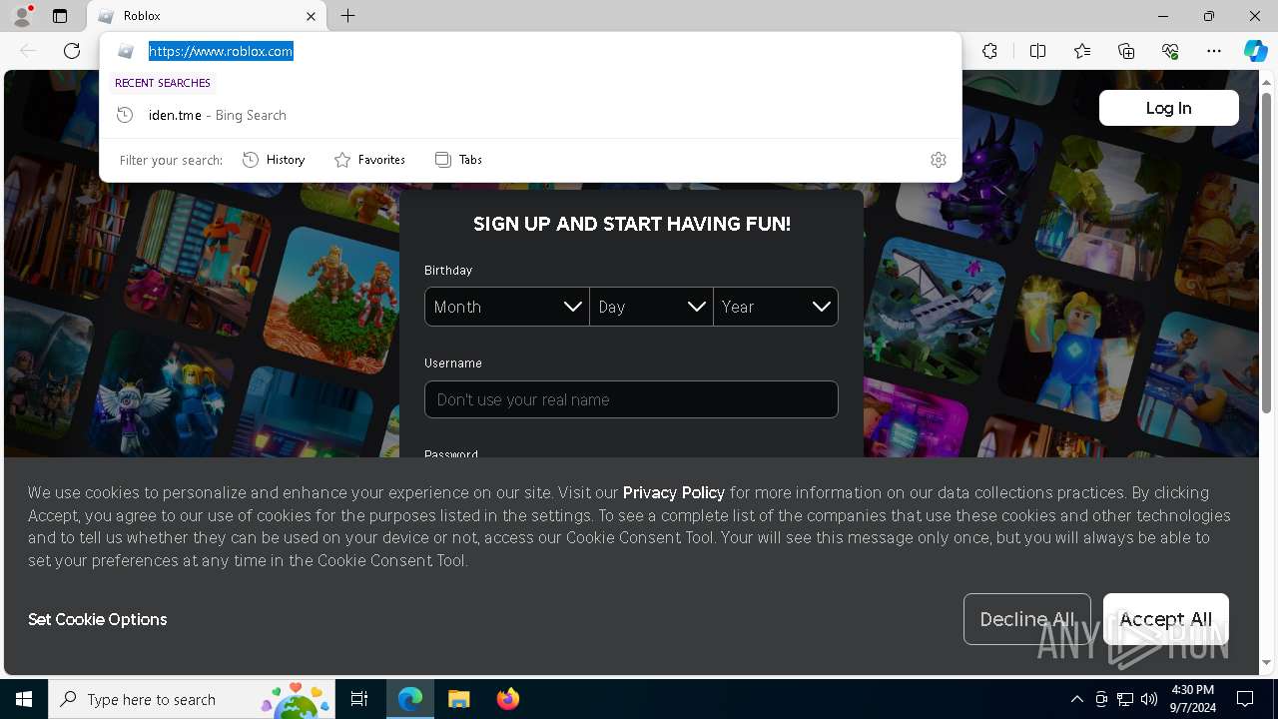
Task: Reload the page with refresh icon
Action: [72, 51]
